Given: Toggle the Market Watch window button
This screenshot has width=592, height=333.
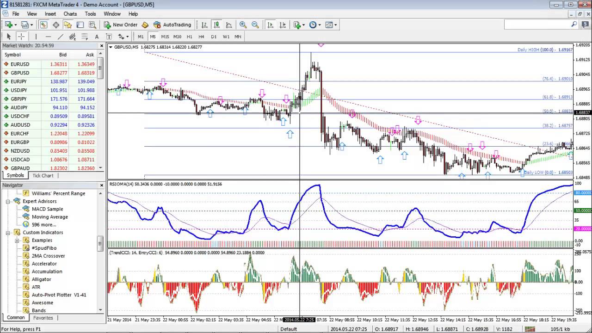Looking at the screenshot, I should tap(43, 25).
